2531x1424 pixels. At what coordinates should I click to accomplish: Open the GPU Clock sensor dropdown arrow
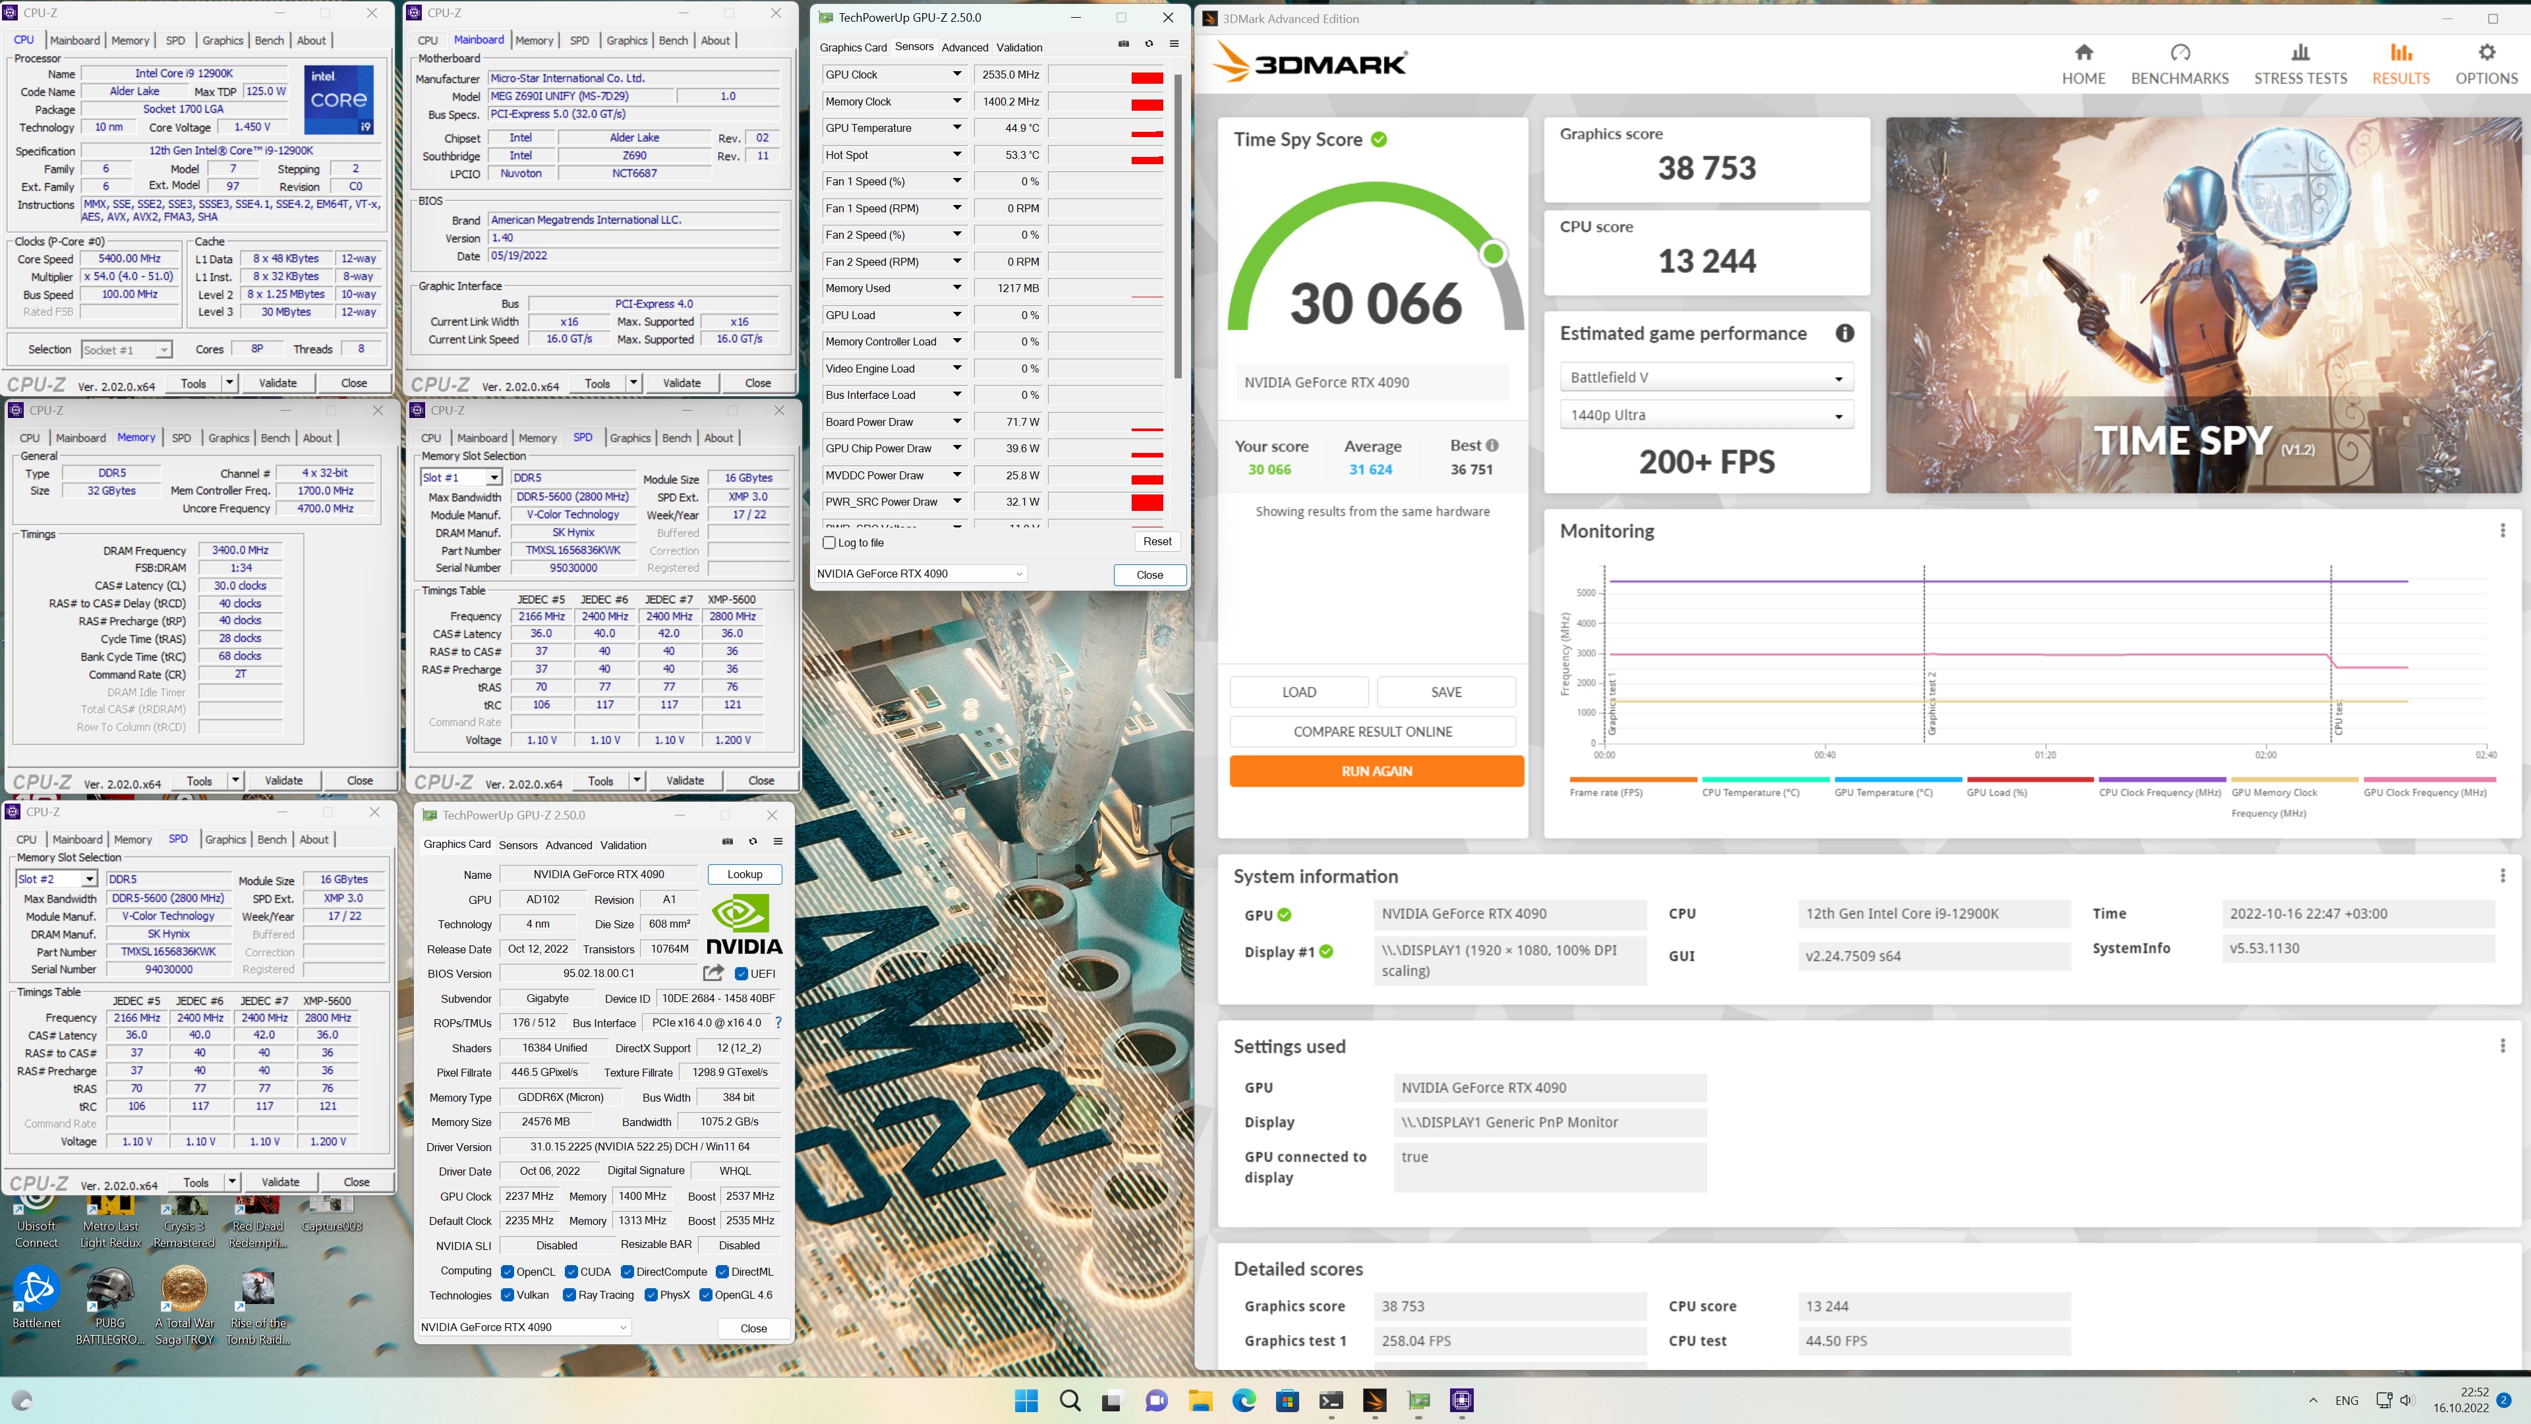point(957,74)
